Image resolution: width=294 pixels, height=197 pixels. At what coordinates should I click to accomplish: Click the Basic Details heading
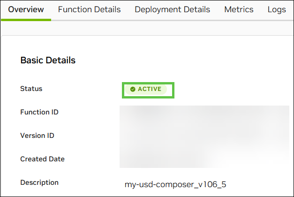tap(48, 60)
